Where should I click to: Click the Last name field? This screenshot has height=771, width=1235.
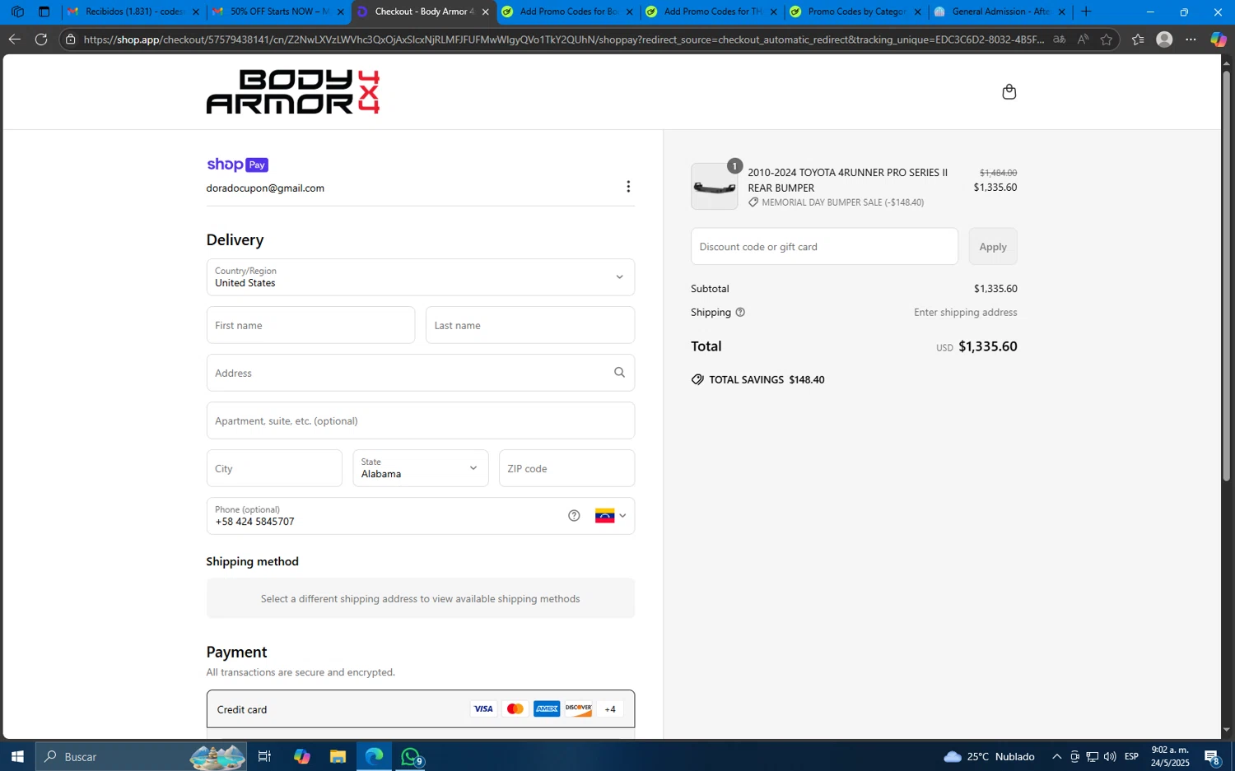pos(530,325)
